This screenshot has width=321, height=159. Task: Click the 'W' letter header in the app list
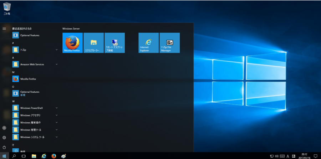13,101
